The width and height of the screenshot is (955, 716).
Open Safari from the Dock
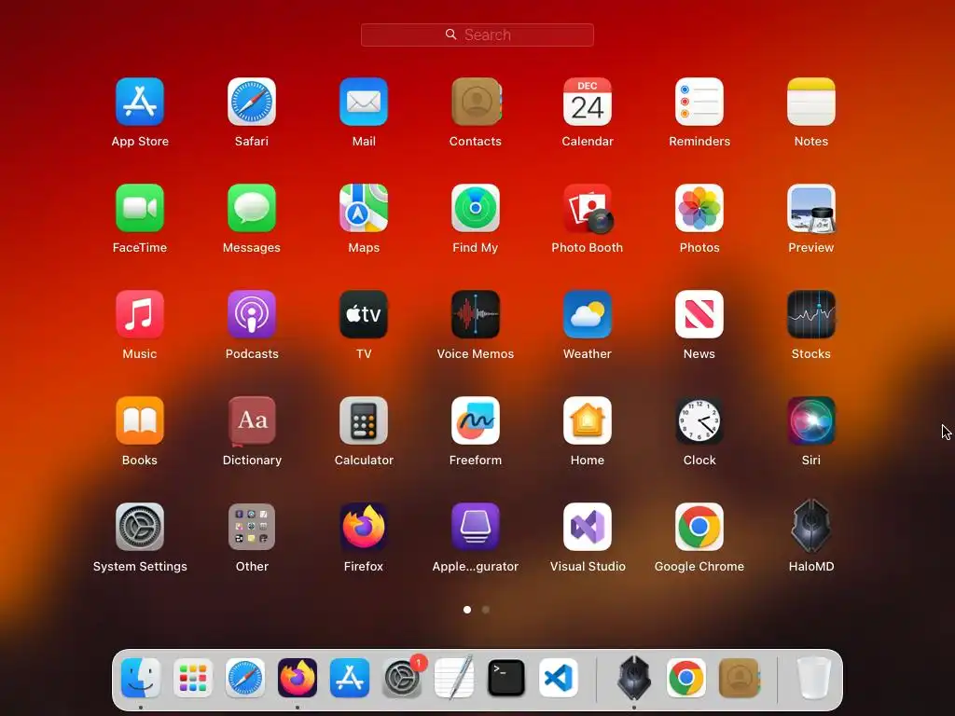[x=245, y=678]
